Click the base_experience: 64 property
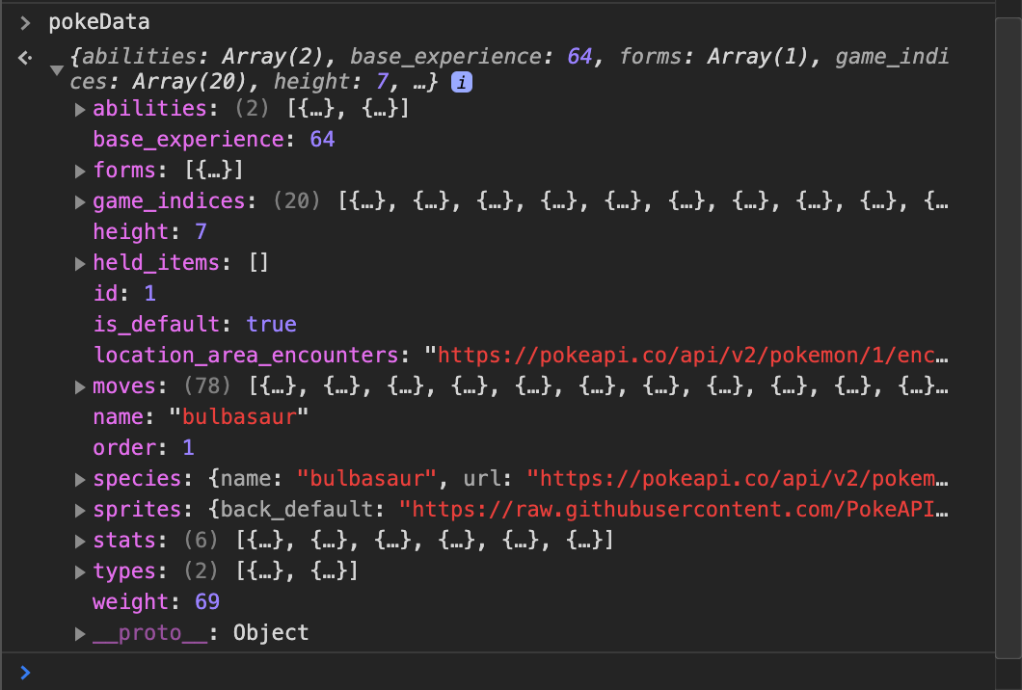The image size is (1022, 690). 214,140
